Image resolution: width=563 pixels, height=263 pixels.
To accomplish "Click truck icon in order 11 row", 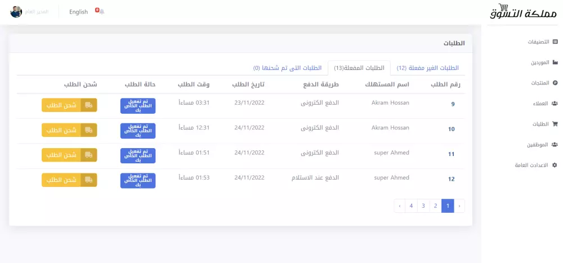I will [x=89, y=155].
